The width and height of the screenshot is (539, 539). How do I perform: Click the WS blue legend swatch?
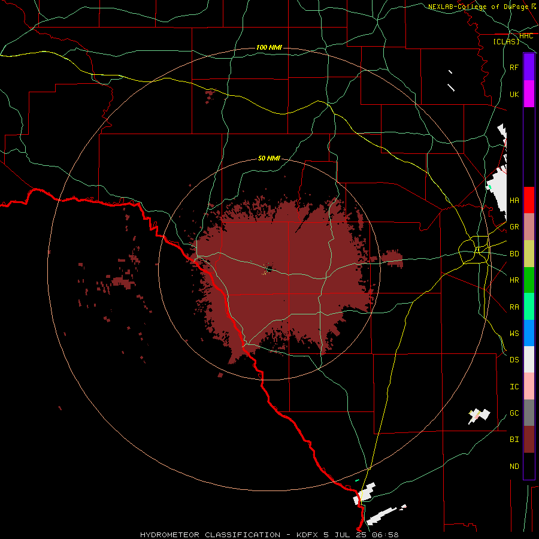coord(529,333)
